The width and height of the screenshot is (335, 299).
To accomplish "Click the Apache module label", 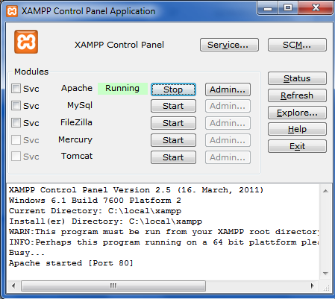I will 77,88.
